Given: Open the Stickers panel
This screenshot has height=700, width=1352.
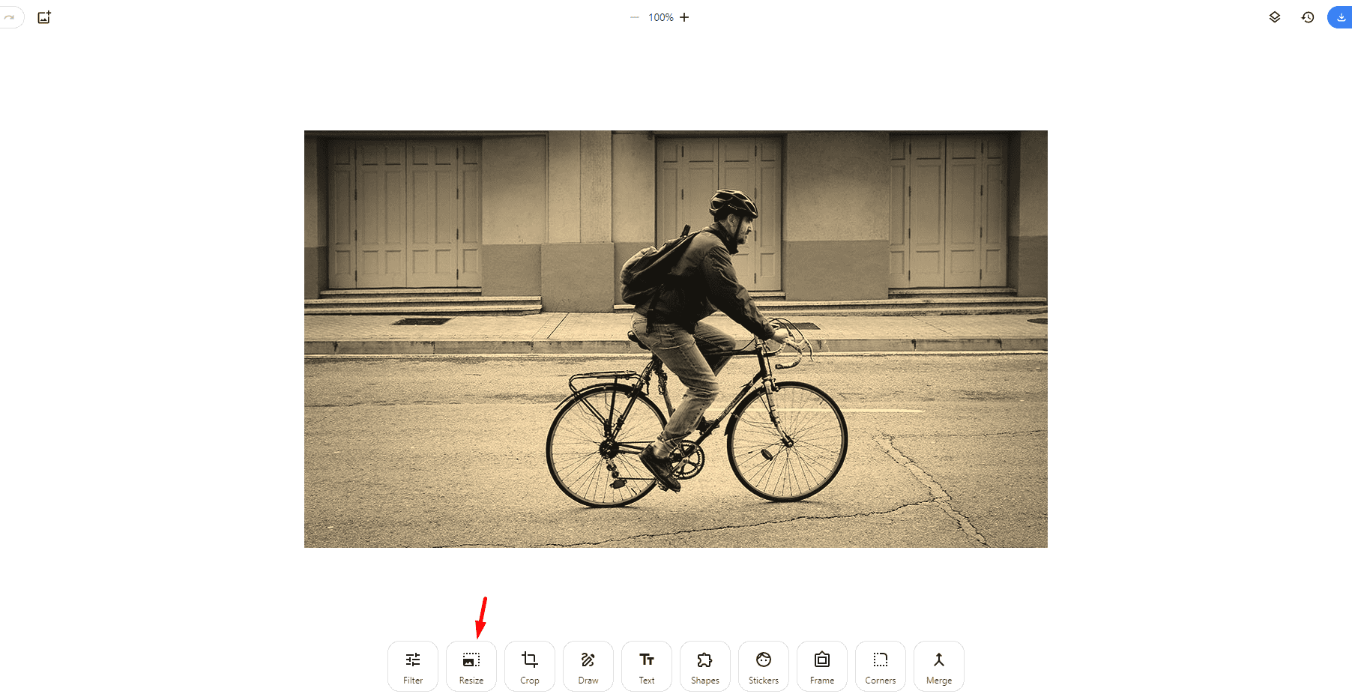Looking at the screenshot, I should 764,666.
